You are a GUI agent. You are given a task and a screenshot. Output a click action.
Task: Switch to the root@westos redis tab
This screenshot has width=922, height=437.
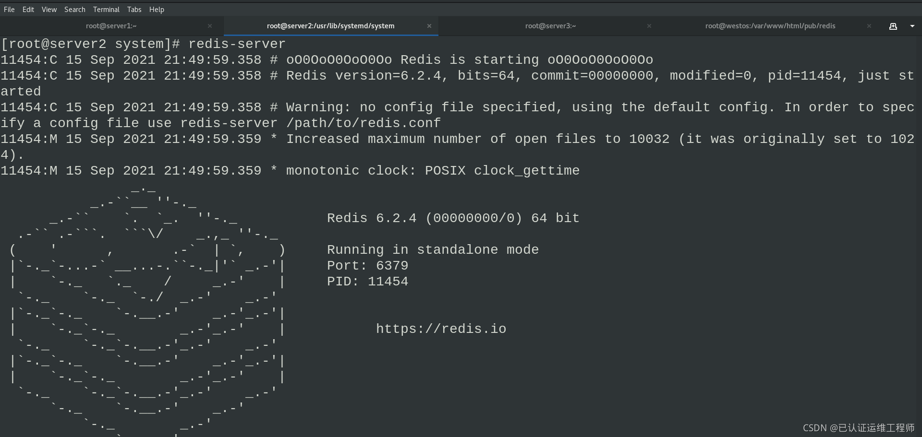coord(770,26)
